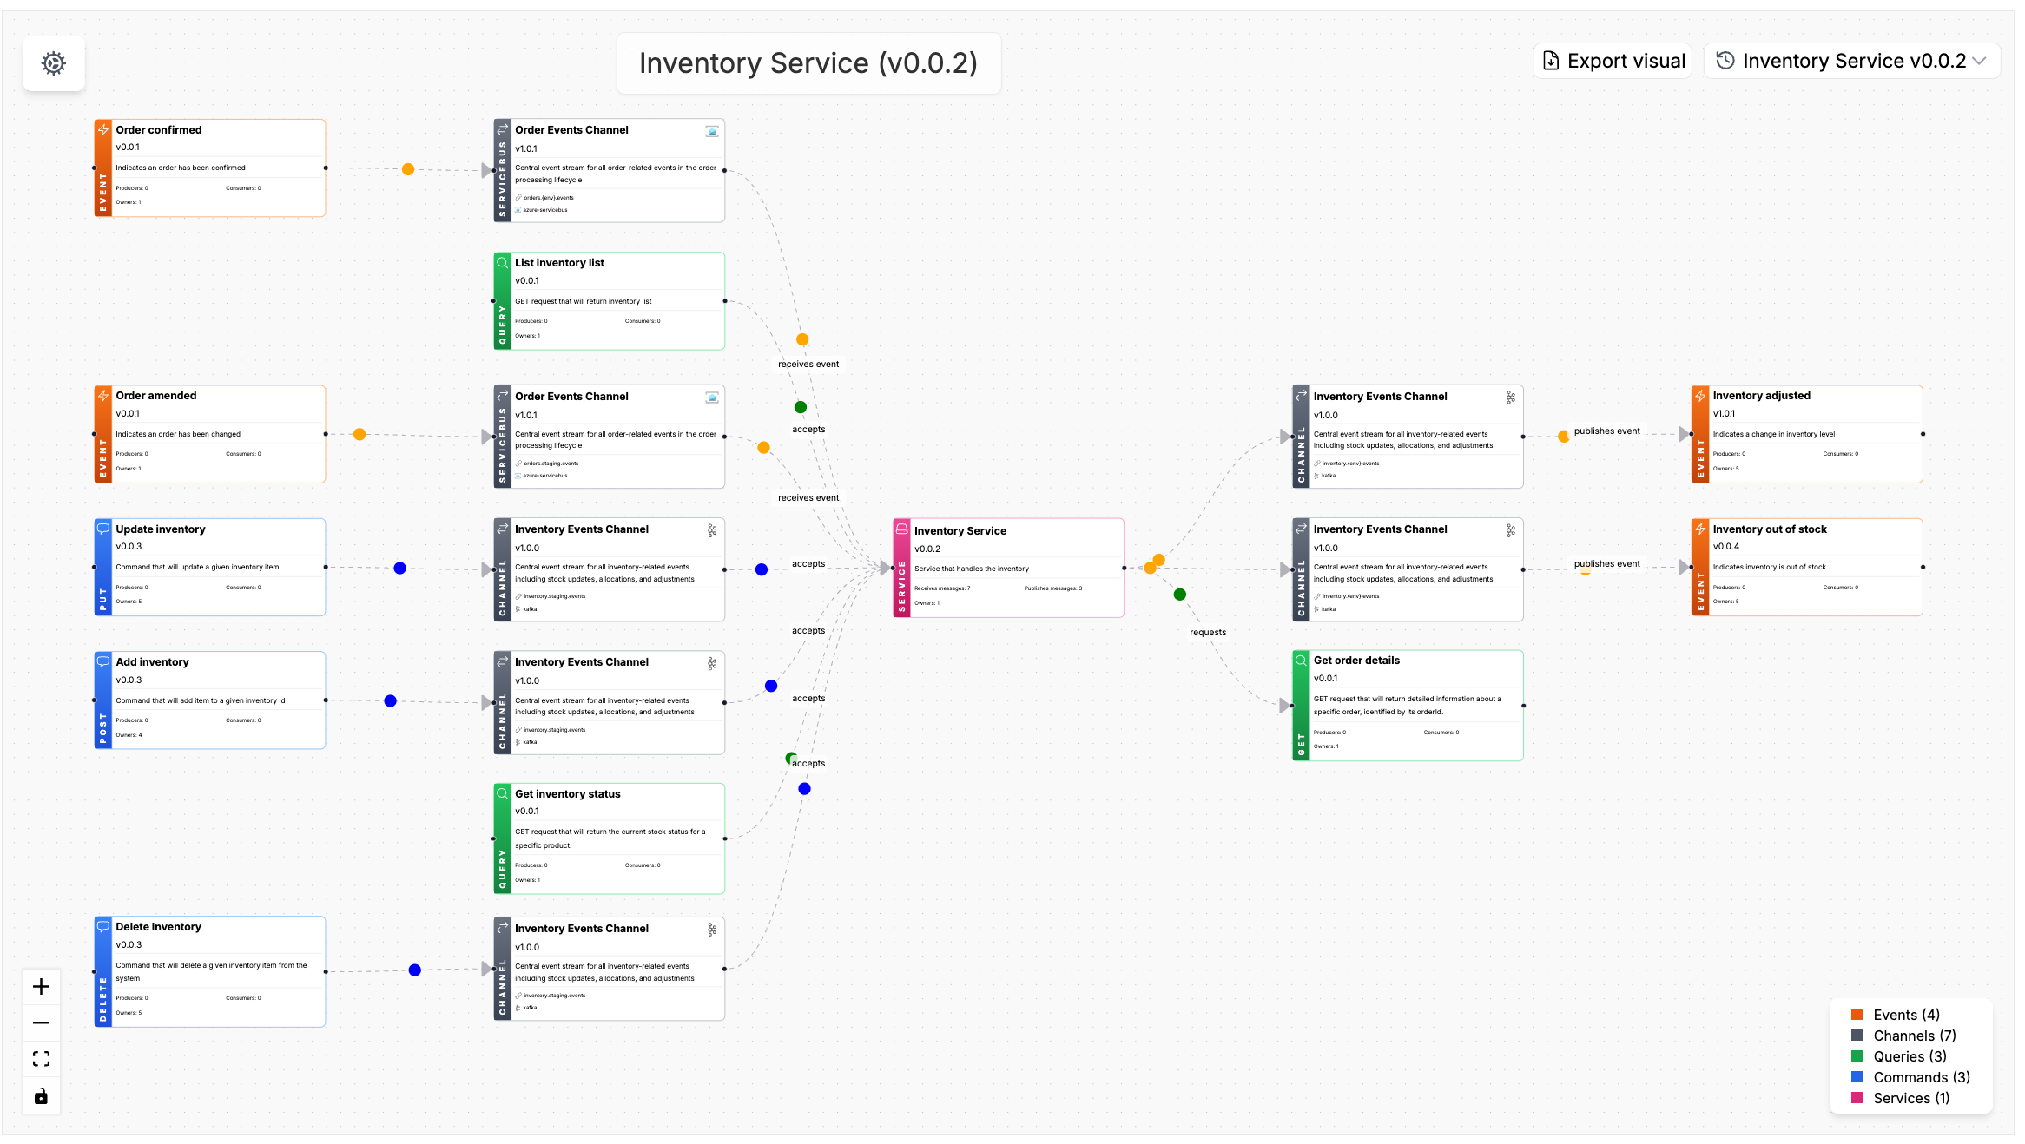2025x1144 pixels.
Task: Click the zoom out minus icon
Action: click(41, 1022)
